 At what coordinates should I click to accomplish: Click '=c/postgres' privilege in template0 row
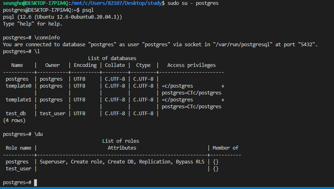coord(177,86)
